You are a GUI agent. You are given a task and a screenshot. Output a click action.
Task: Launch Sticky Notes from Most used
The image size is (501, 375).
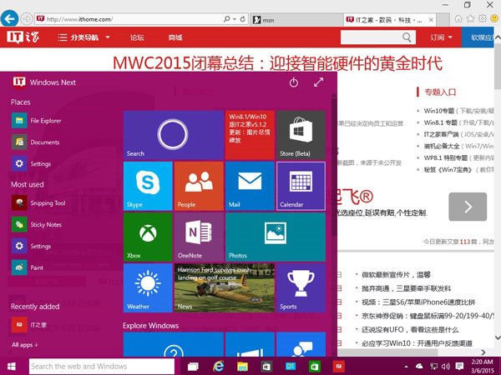click(37, 225)
